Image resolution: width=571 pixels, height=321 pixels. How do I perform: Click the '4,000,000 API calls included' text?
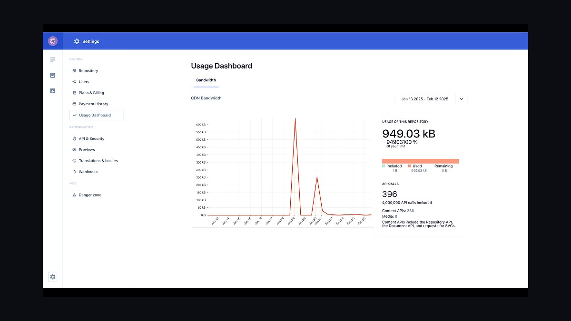coord(407,203)
